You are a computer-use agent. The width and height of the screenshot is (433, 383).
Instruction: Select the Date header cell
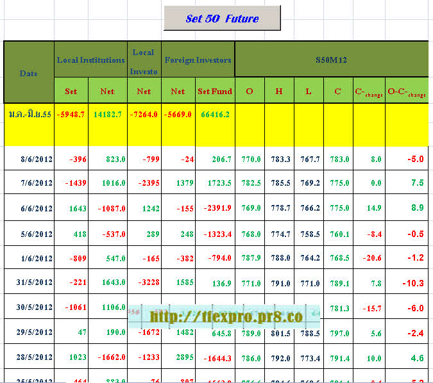pos(29,72)
